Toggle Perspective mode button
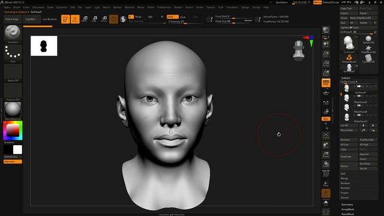The image size is (384, 216). (x=326, y=83)
